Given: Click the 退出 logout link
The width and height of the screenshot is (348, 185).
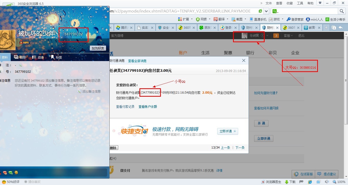Looking at the screenshot, I should coord(301,36).
